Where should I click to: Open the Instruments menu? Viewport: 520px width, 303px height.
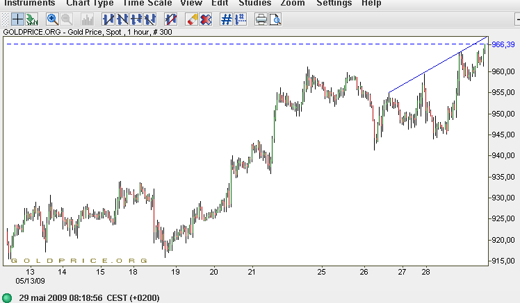(x=30, y=3)
